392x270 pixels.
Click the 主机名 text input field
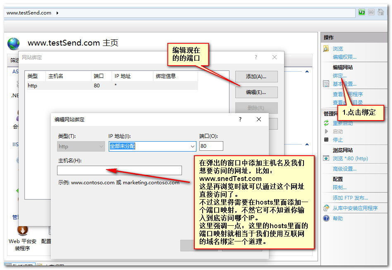coord(120,170)
